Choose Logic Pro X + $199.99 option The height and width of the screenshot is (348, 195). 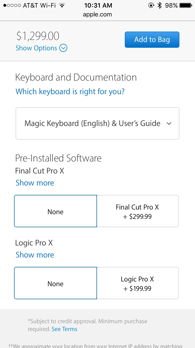pyautogui.click(x=138, y=283)
